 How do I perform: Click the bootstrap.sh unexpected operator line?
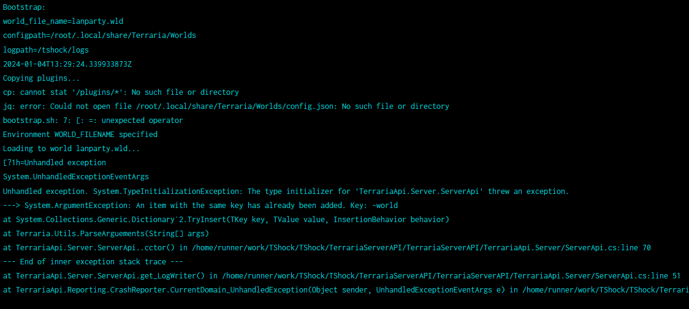93,121
